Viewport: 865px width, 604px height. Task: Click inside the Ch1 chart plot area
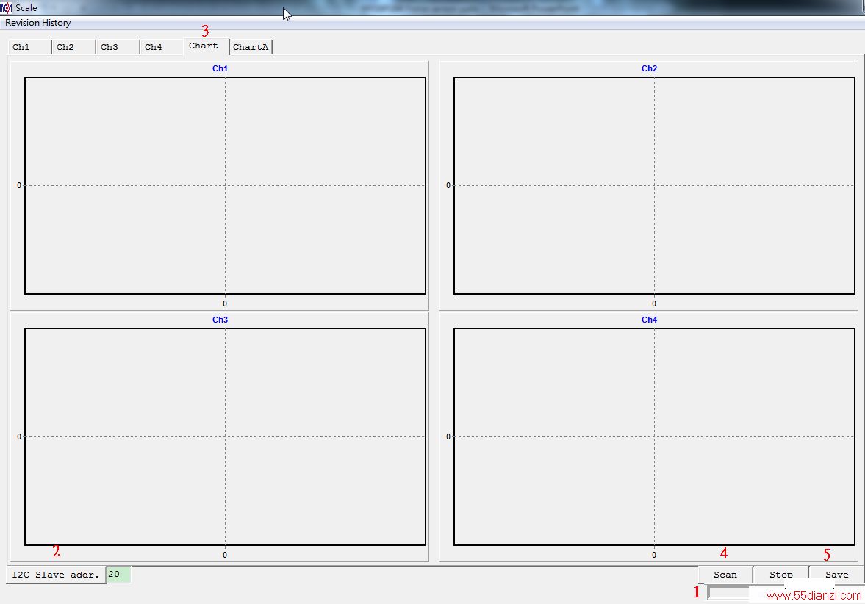225,185
